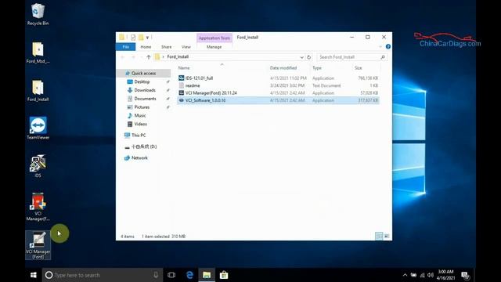The width and height of the screenshot is (501, 282).
Task: Select Pictures in the navigation pane
Action: [142, 107]
